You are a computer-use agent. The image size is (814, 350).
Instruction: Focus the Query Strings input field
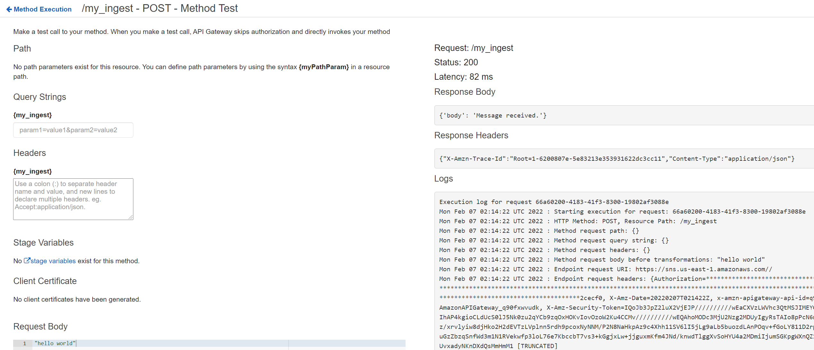click(x=73, y=130)
